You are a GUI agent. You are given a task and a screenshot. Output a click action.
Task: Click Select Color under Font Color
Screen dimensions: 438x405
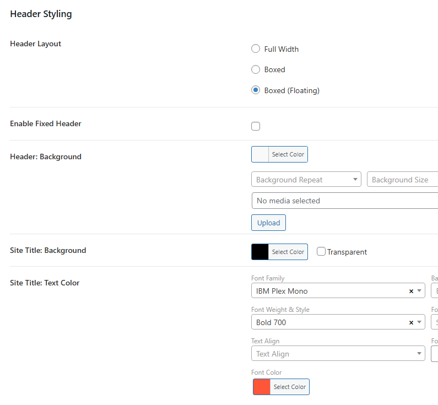tap(289, 387)
